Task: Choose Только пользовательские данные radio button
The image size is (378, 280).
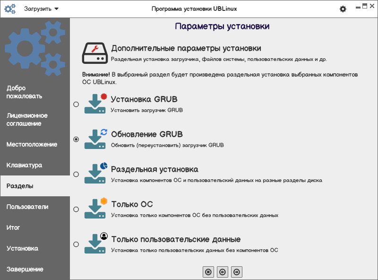Action: click(x=76, y=244)
